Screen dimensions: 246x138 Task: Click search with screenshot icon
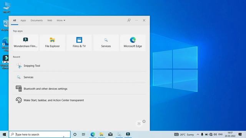point(139,123)
